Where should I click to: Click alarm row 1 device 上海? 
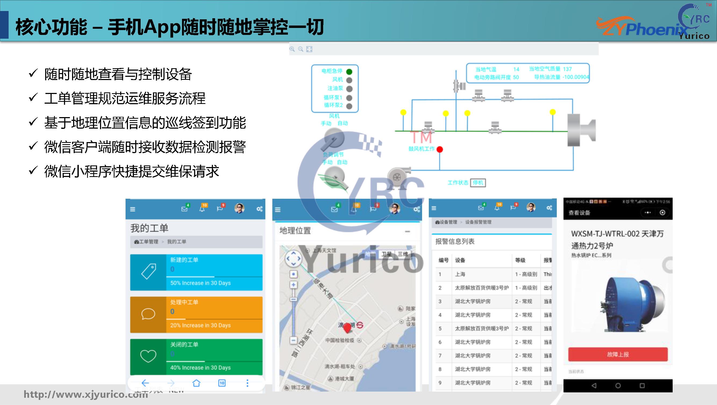click(460, 274)
